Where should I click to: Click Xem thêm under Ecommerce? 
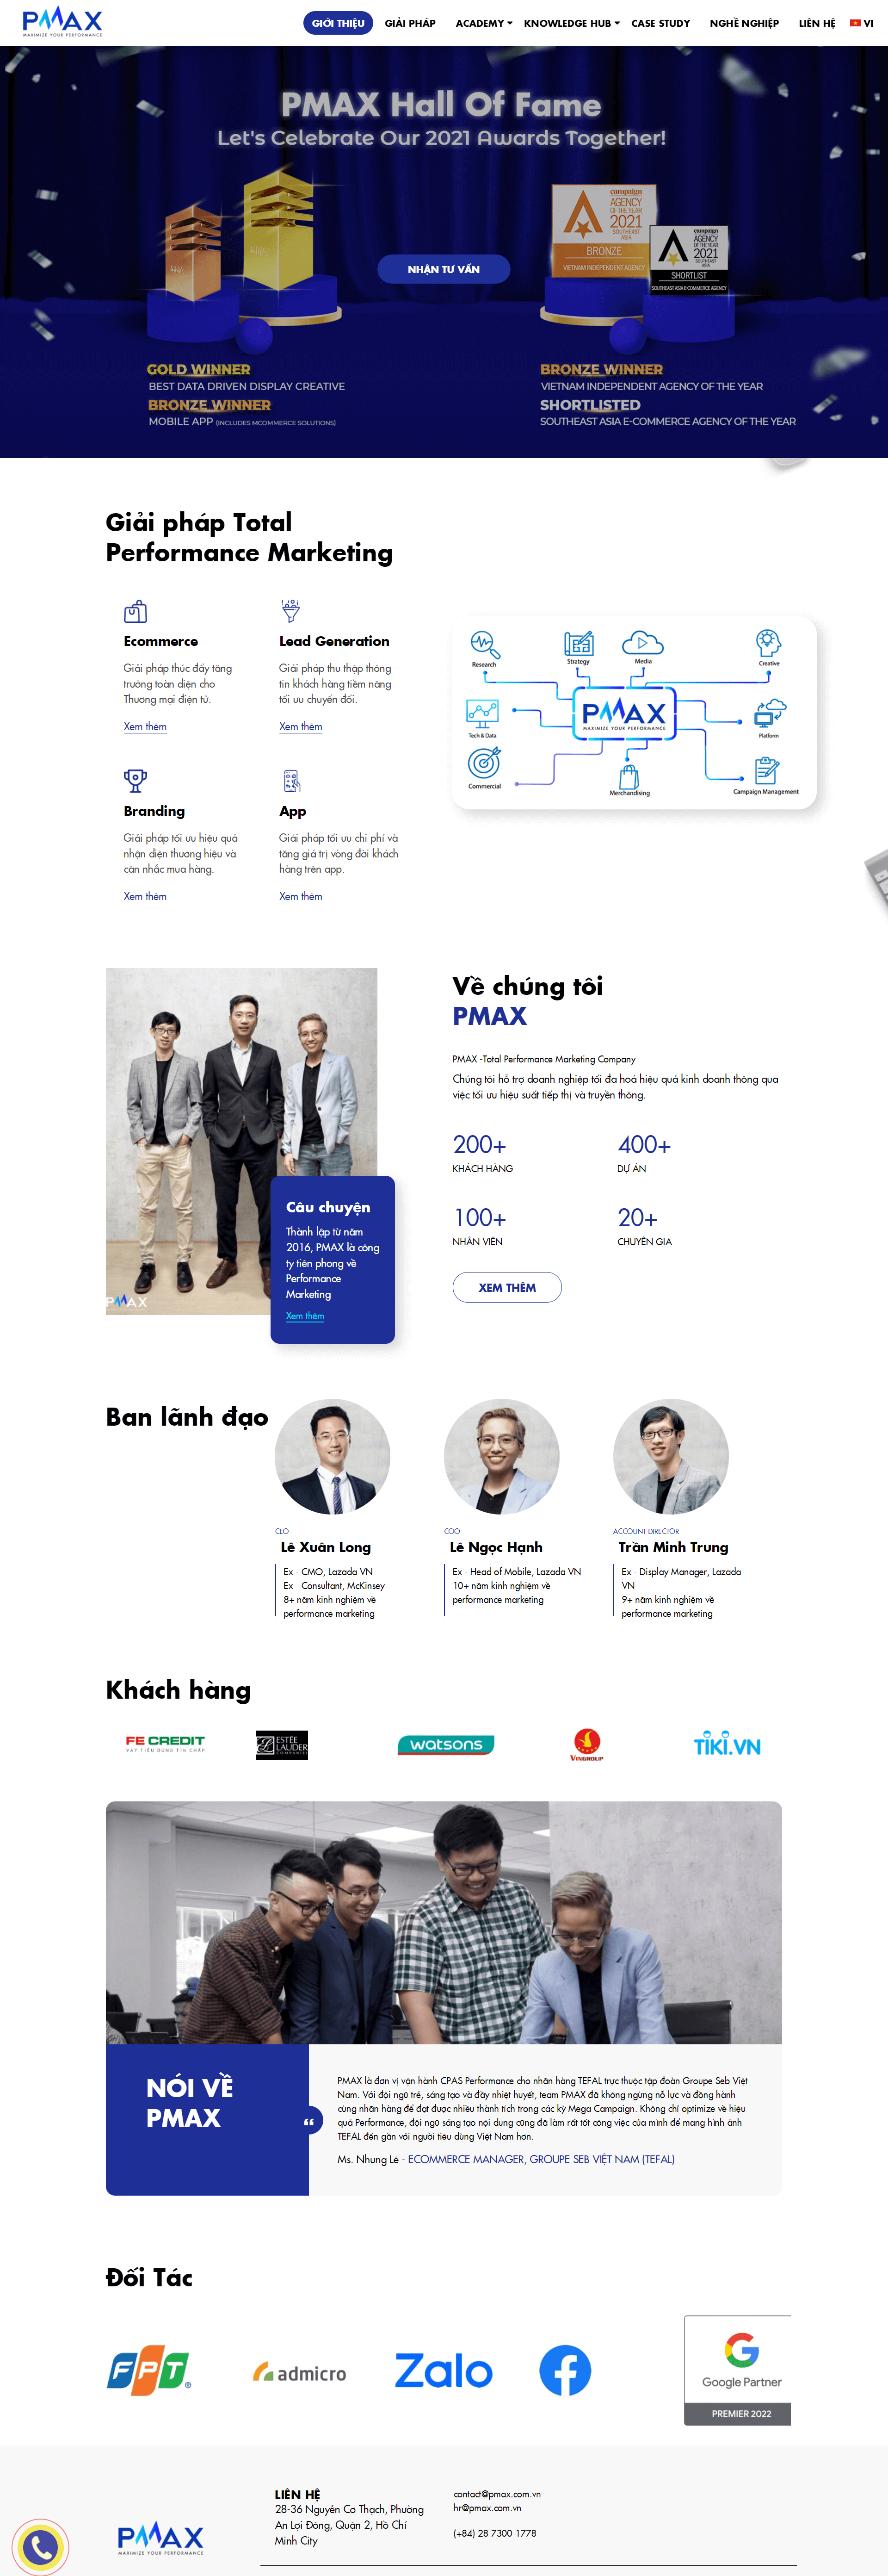(x=145, y=726)
